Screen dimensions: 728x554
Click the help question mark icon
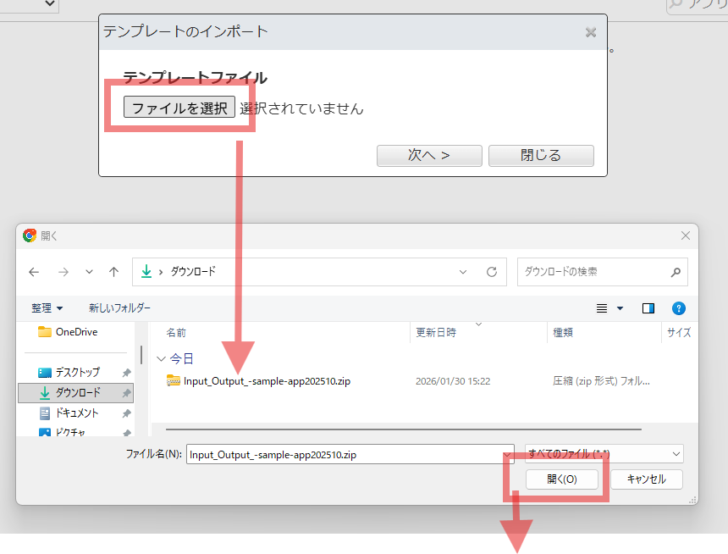pyautogui.click(x=678, y=308)
